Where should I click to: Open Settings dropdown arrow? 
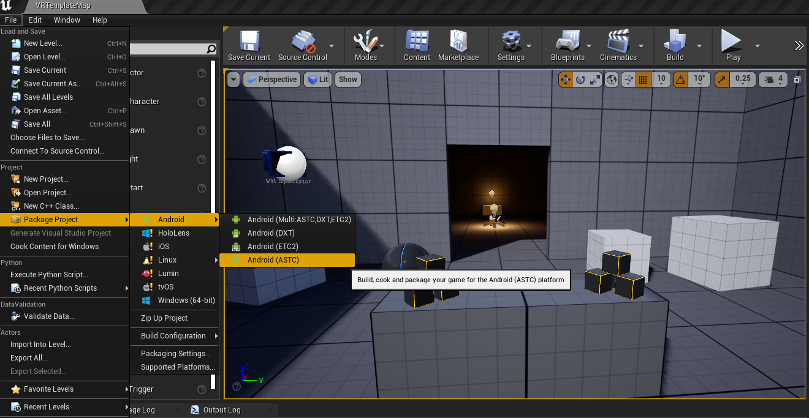[x=529, y=46]
